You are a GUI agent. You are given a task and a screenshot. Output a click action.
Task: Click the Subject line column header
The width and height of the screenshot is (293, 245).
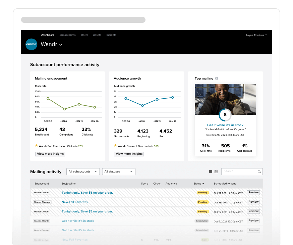pos(69,184)
